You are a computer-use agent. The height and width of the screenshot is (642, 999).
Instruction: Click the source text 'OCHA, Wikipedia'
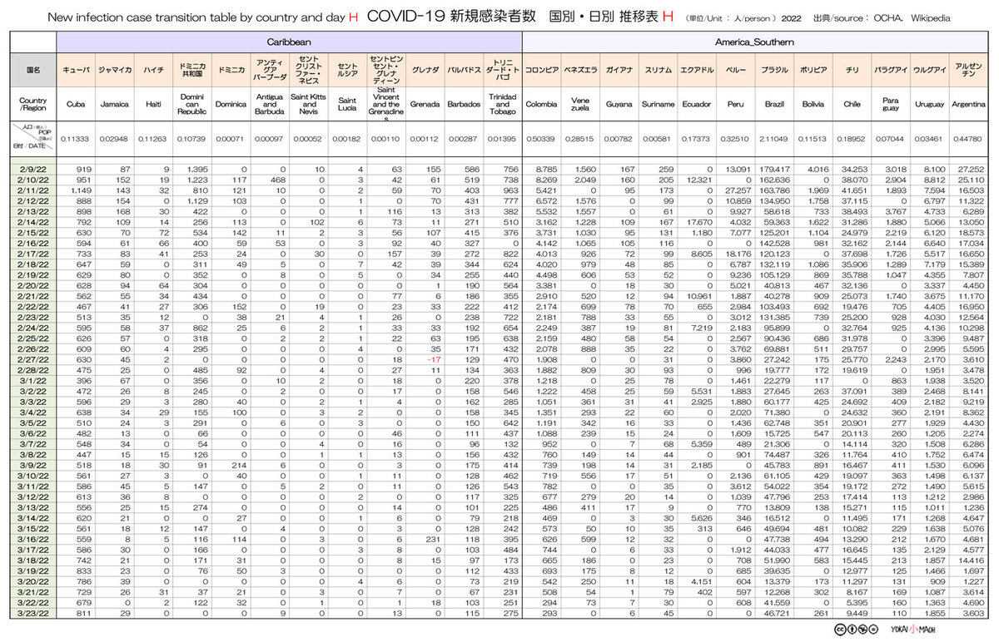tap(913, 17)
